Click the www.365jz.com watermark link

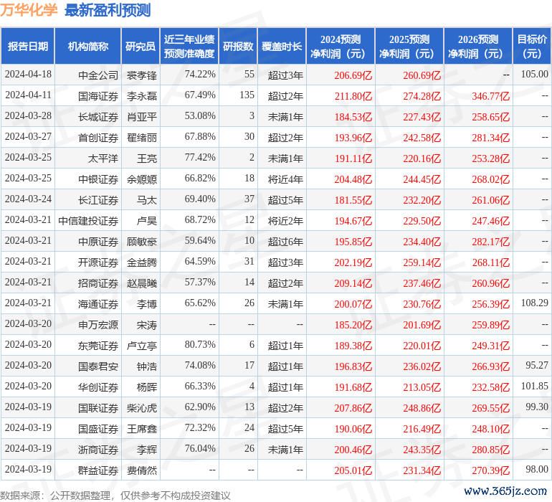tap(505, 491)
